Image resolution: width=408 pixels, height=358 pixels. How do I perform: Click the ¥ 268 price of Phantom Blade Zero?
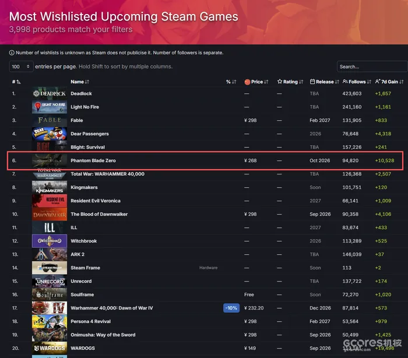[250, 161]
